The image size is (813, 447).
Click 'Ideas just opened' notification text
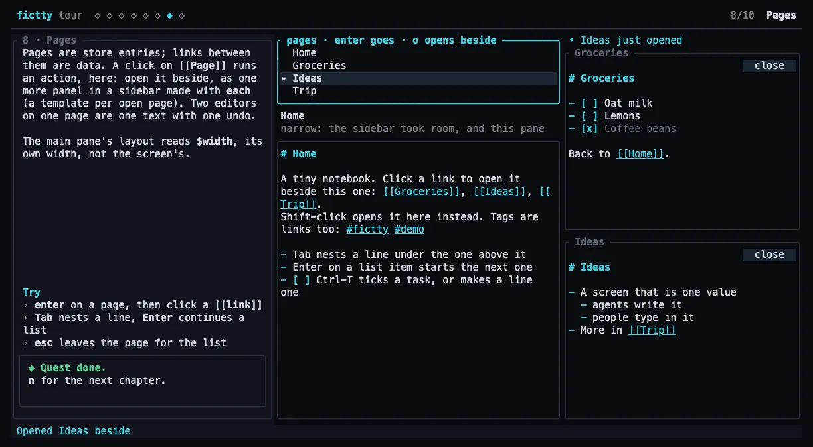coord(631,40)
